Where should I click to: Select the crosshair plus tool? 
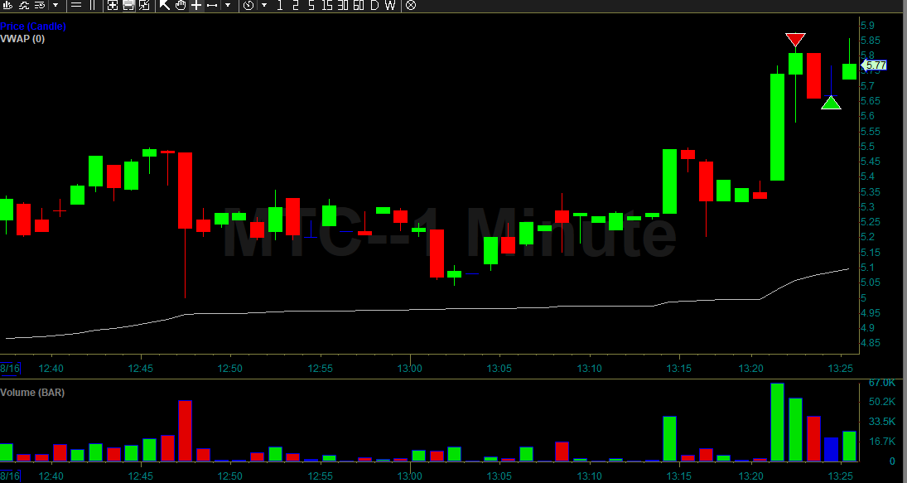[196, 5]
